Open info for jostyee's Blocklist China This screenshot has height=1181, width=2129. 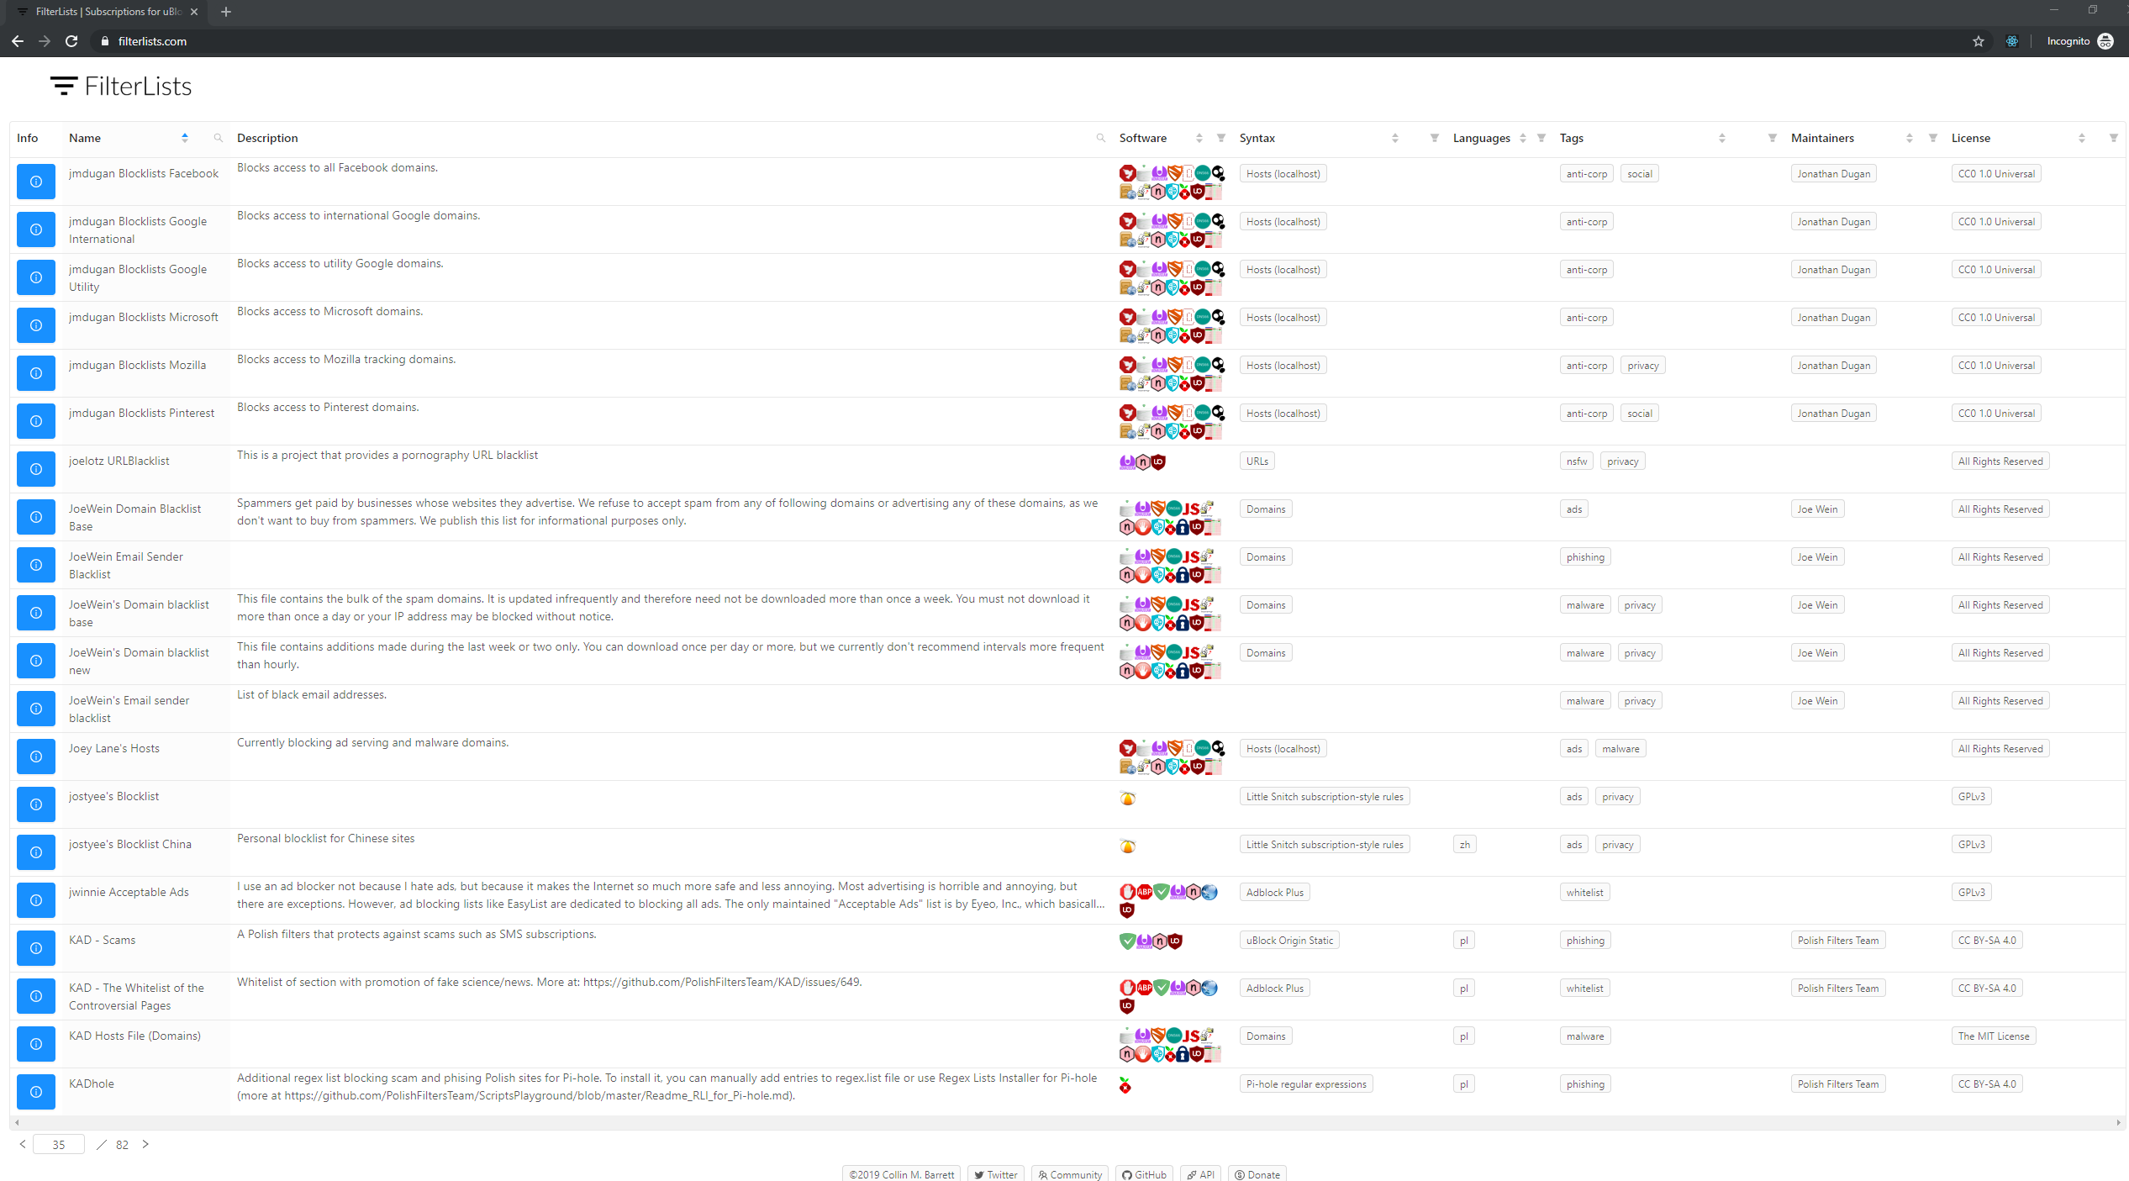pos(36,852)
